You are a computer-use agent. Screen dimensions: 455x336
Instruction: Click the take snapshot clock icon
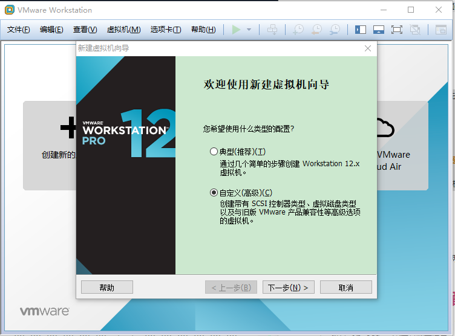click(x=298, y=30)
